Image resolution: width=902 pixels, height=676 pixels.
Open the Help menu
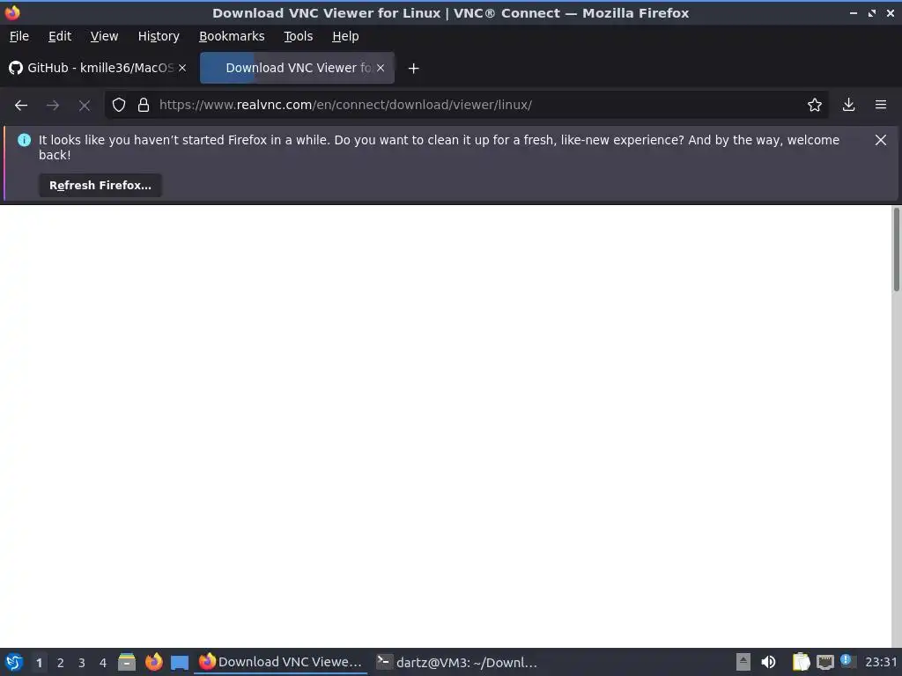345,36
